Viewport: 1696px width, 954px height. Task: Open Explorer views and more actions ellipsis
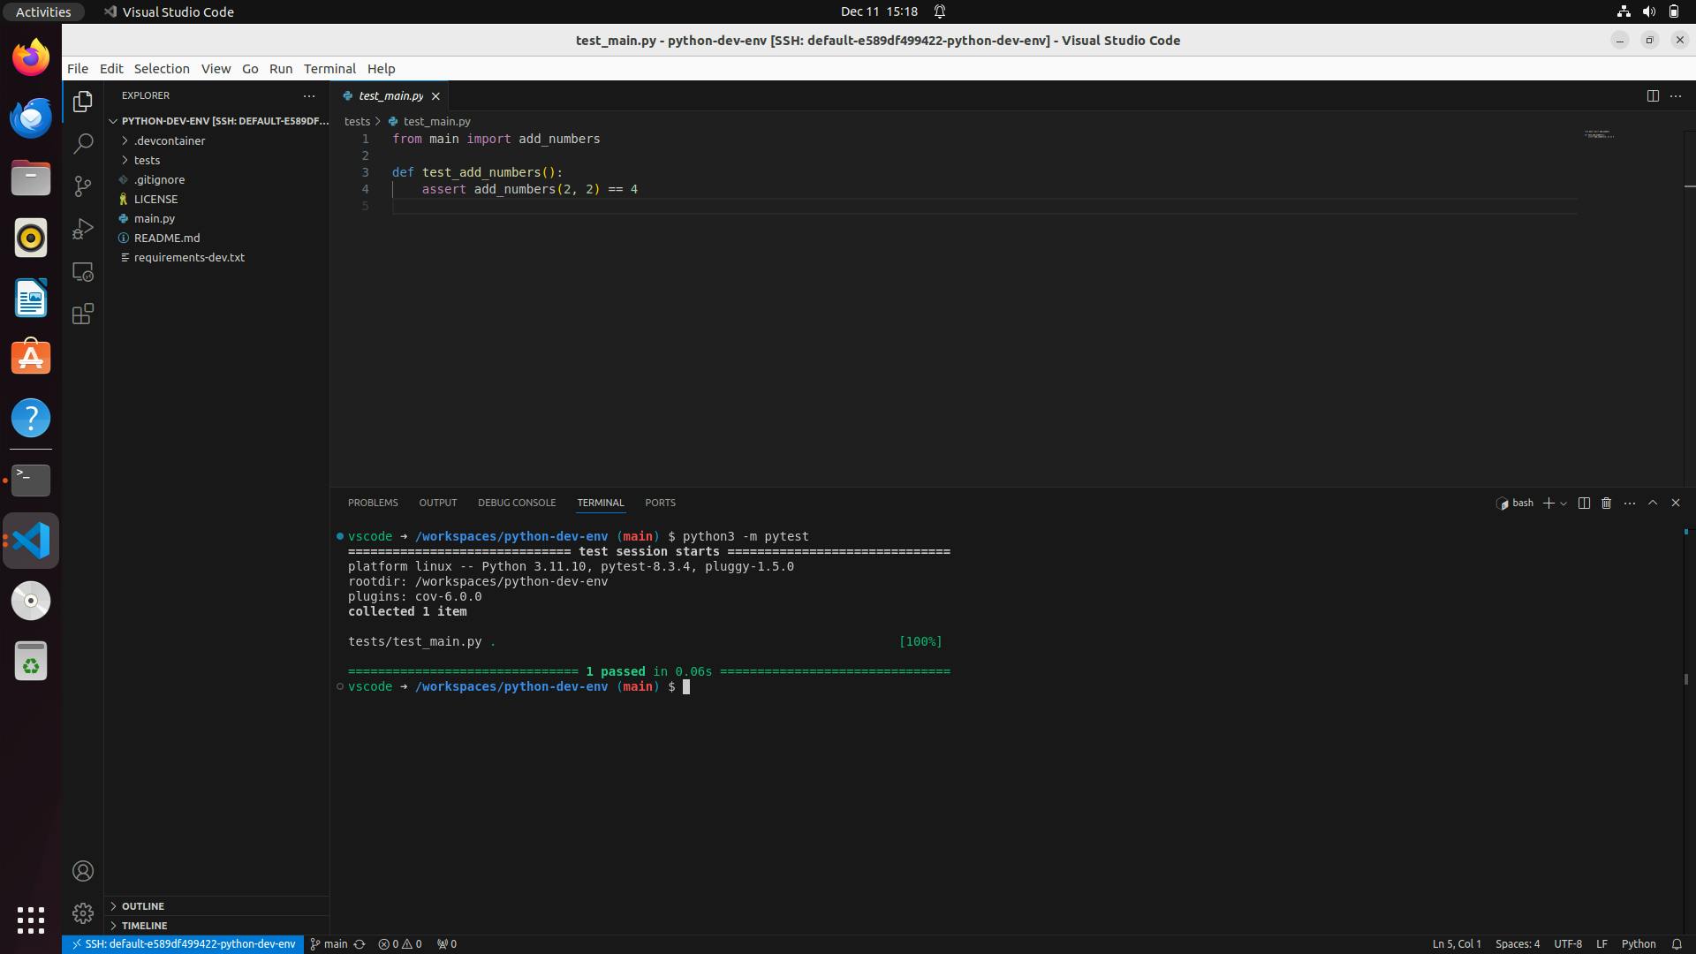pyautogui.click(x=309, y=95)
